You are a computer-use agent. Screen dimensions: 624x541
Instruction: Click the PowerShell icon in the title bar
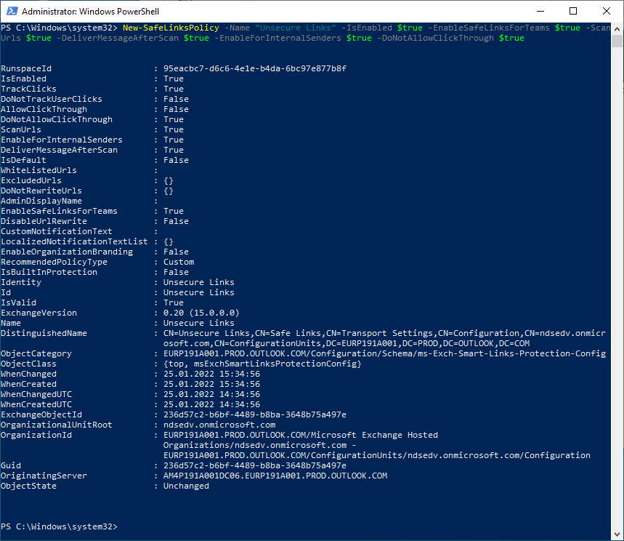pos(11,12)
